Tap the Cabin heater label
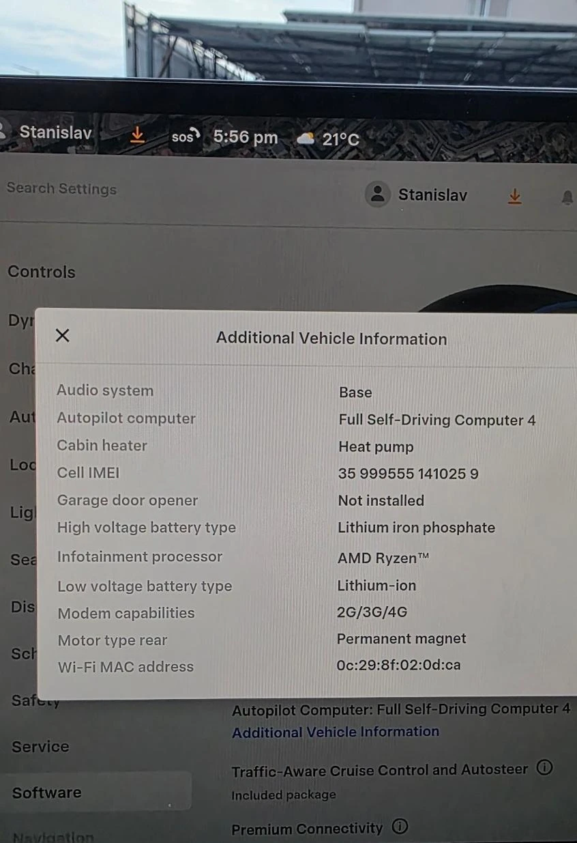This screenshot has height=843, width=577. point(102,445)
